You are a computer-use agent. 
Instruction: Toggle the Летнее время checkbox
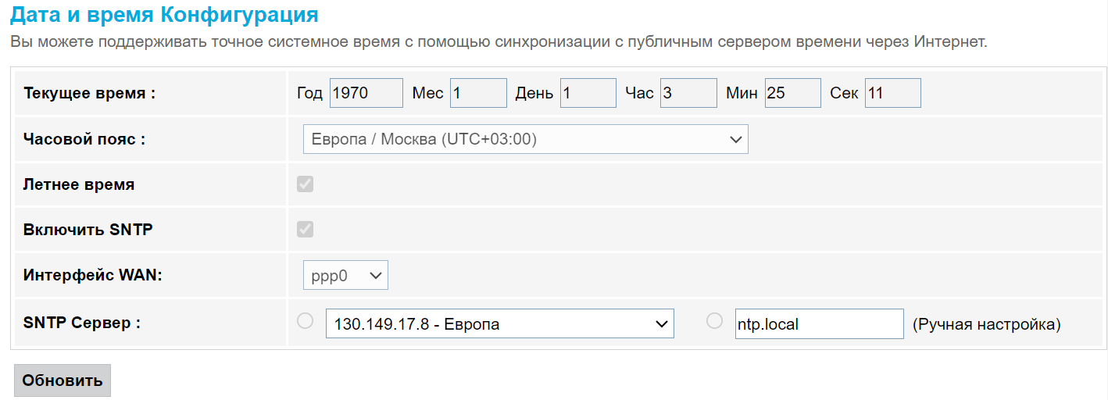[306, 184]
